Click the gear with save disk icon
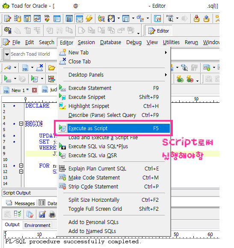The width and height of the screenshot is (234, 248). (8, 30)
